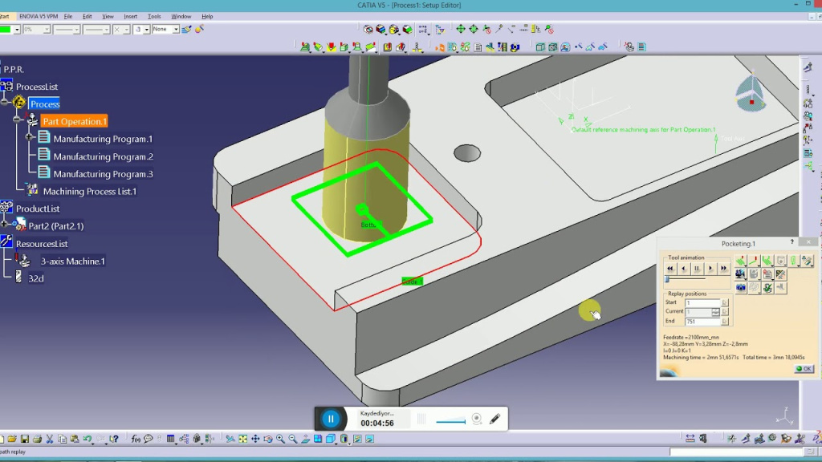This screenshot has height=462, width=822.
Task: Click the help question mark in Pocketing.1
Action: pos(792,242)
